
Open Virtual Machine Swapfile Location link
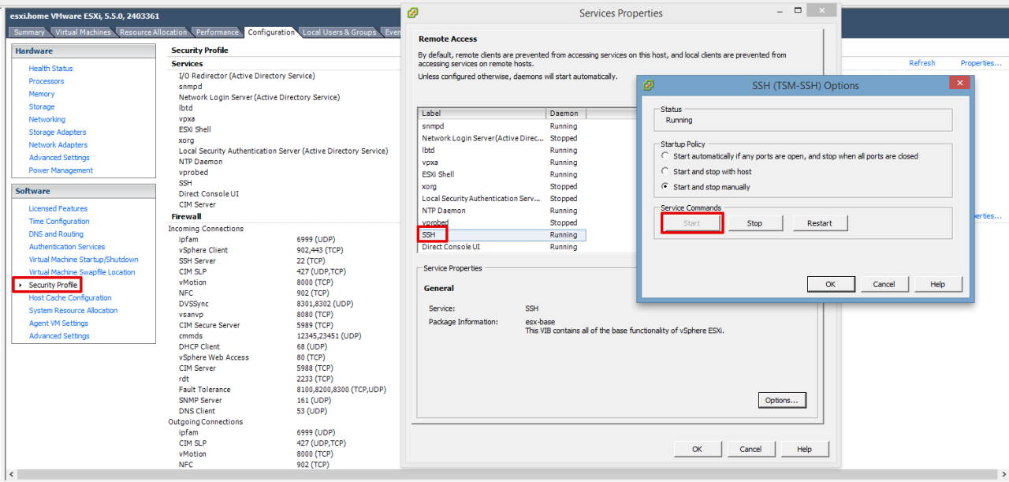[x=82, y=272]
